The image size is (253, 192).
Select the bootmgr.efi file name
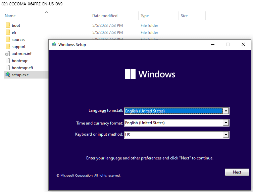click(22, 68)
